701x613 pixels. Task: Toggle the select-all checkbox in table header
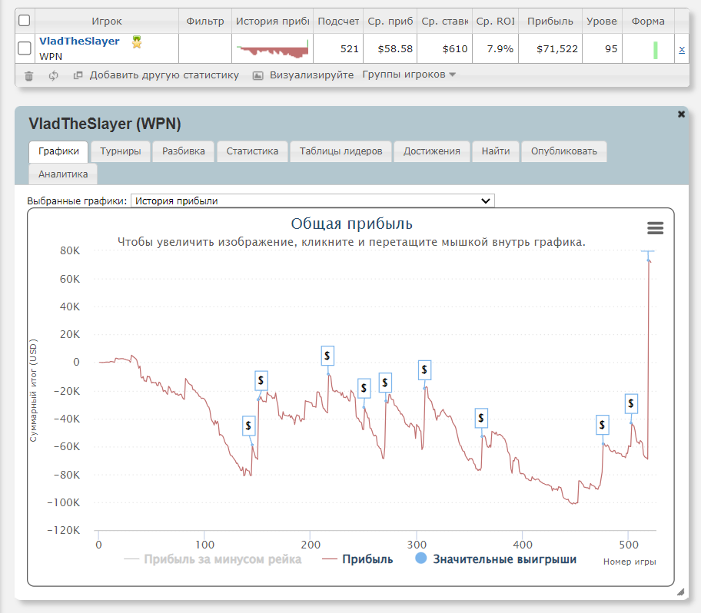pos(24,21)
